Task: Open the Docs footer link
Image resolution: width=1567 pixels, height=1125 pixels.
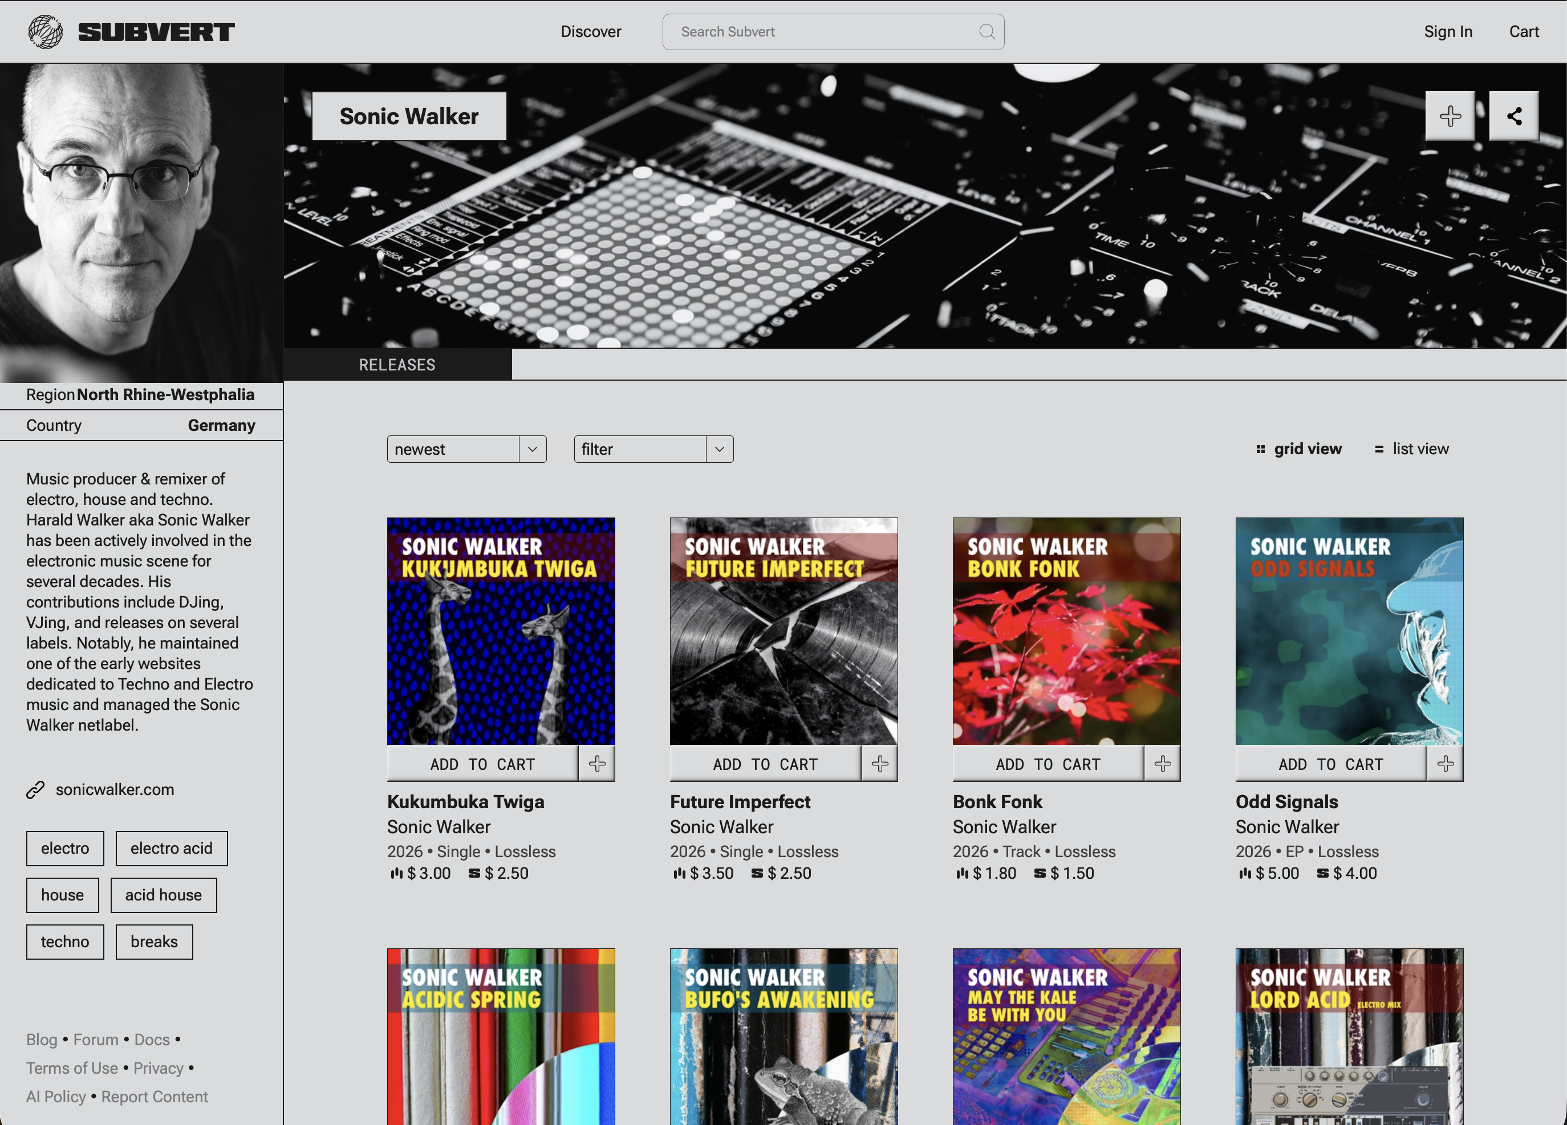Action: [152, 1040]
